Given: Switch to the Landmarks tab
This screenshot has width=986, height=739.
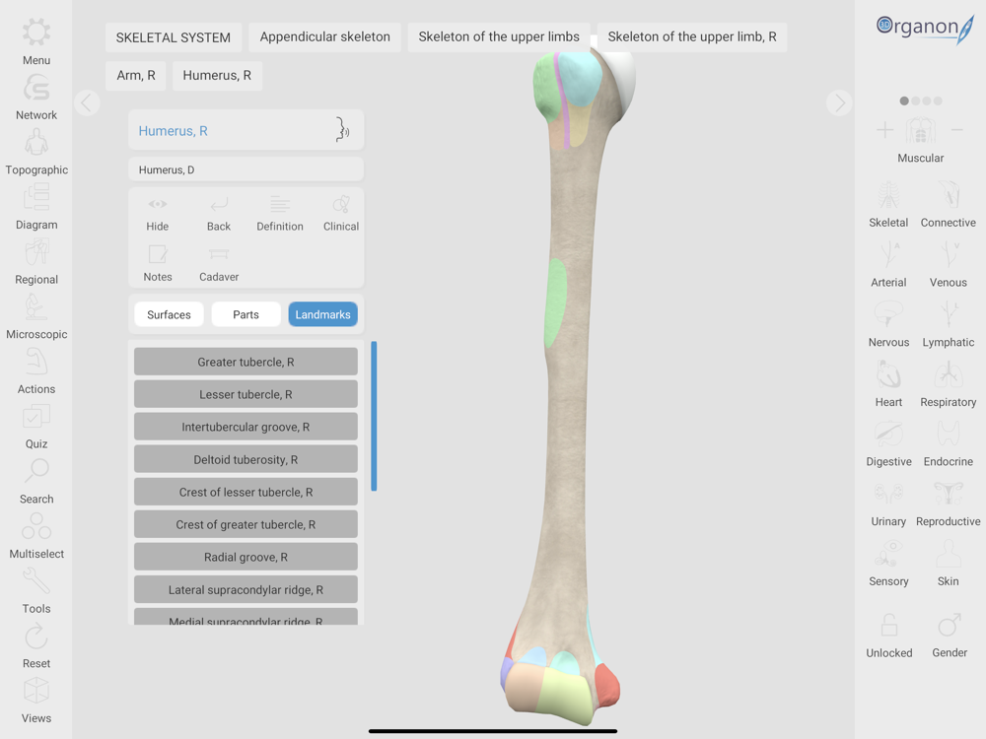Looking at the screenshot, I should [x=322, y=314].
